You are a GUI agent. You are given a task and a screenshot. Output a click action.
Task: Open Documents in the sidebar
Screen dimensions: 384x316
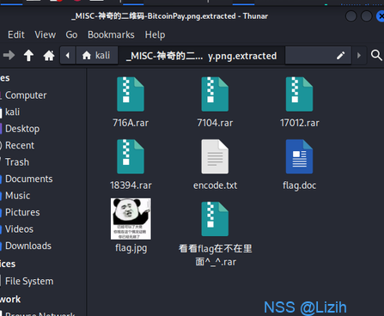tap(28, 179)
